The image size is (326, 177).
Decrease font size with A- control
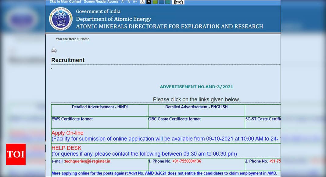click(123, 2)
